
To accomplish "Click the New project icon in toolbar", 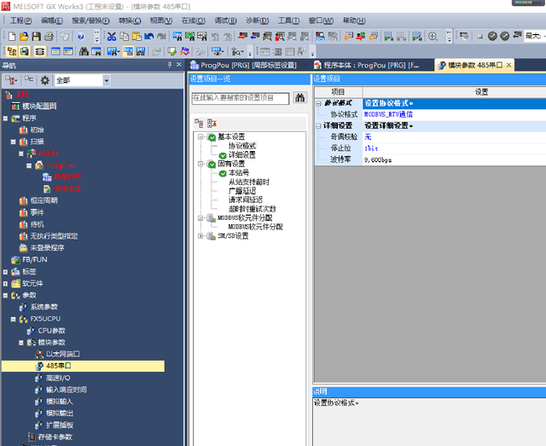I will point(11,36).
